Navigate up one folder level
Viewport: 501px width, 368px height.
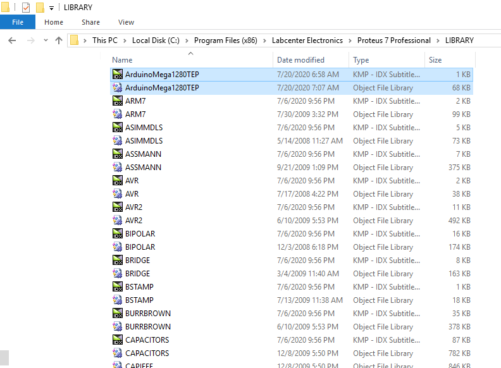[x=59, y=40]
